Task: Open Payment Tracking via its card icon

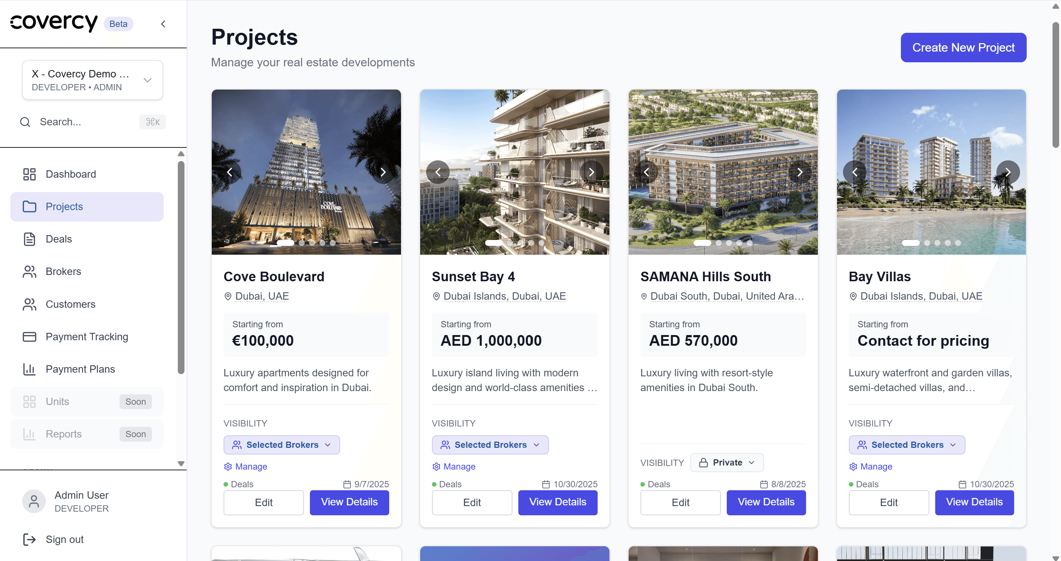Action: tap(29, 336)
